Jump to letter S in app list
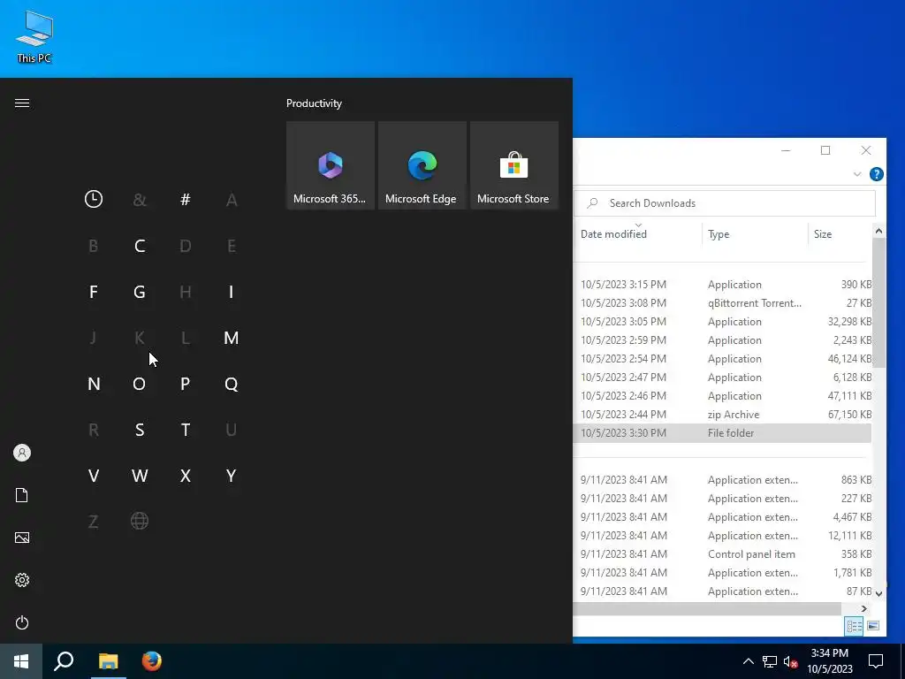This screenshot has width=905, height=679. click(x=139, y=430)
